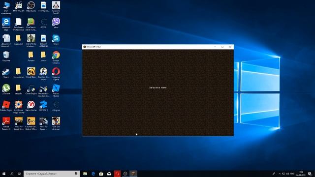Launch Assassin's Creed 3 desktop shortcut
The image size is (315, 177).
click(56, 8)
